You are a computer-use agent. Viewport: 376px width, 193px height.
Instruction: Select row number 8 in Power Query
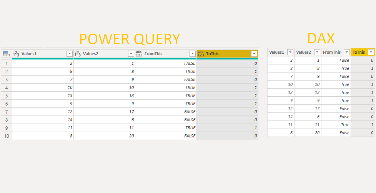click(7, 120)
